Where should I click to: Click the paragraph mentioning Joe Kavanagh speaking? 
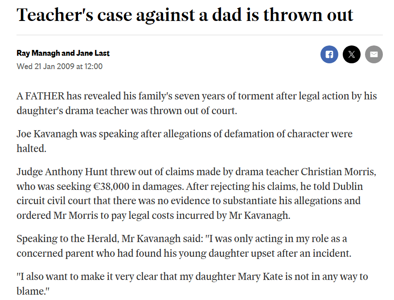(x=184, y=134)
